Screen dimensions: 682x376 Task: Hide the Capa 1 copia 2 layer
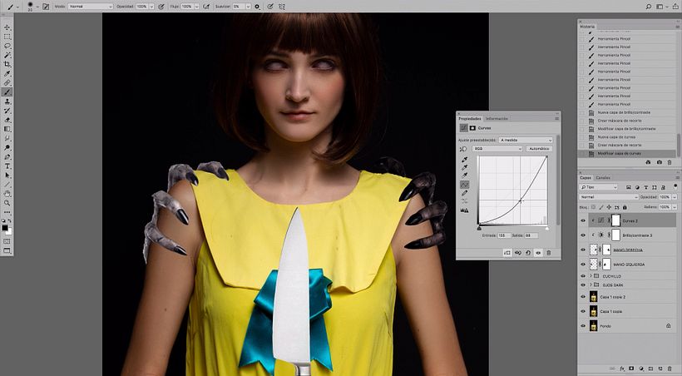(x=583, y=297)
